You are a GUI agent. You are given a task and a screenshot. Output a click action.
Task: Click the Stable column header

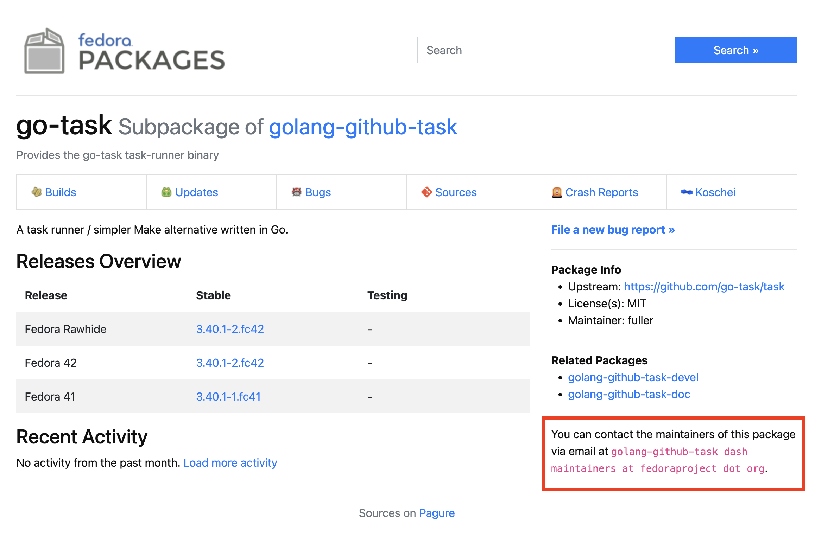tap(213, 295)
